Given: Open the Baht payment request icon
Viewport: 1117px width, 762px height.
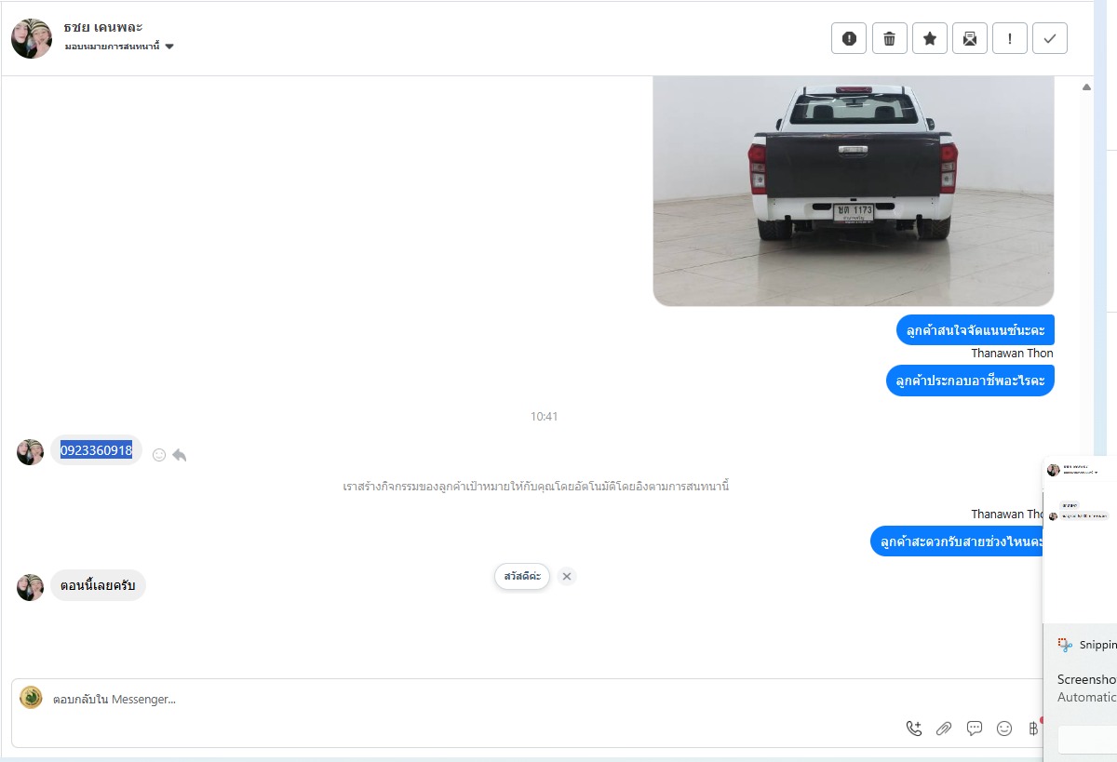Looking at the screenshot, I should [1033, 729].
